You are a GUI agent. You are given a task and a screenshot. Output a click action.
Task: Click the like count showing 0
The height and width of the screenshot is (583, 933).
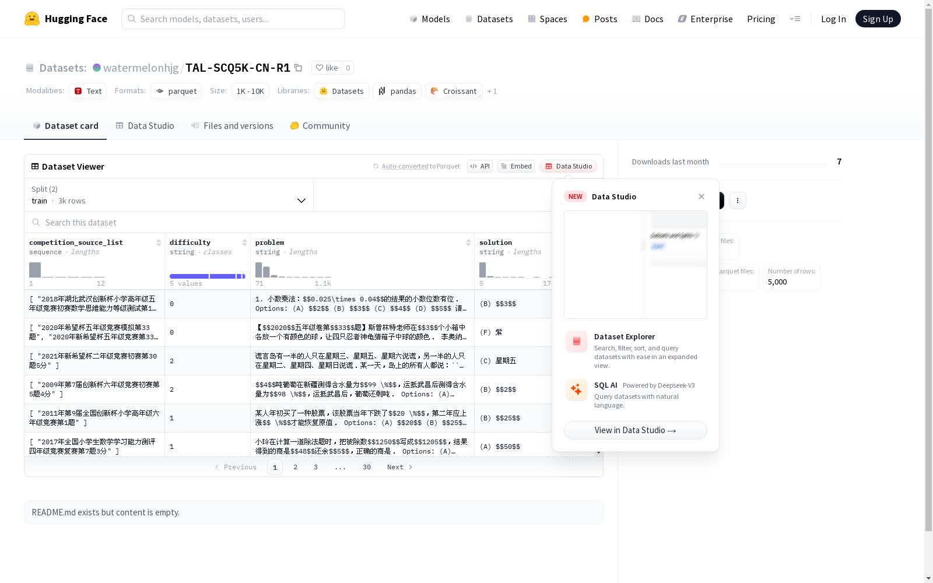348,68
